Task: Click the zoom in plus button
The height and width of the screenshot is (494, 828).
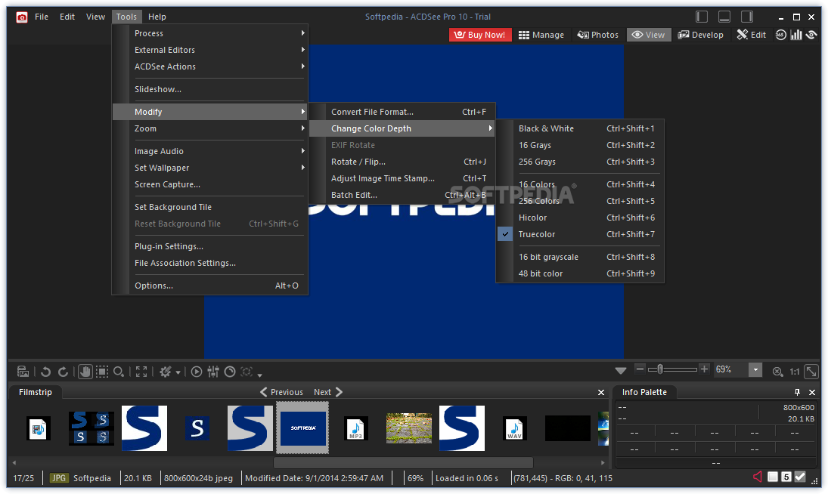Action: [704, 369]
